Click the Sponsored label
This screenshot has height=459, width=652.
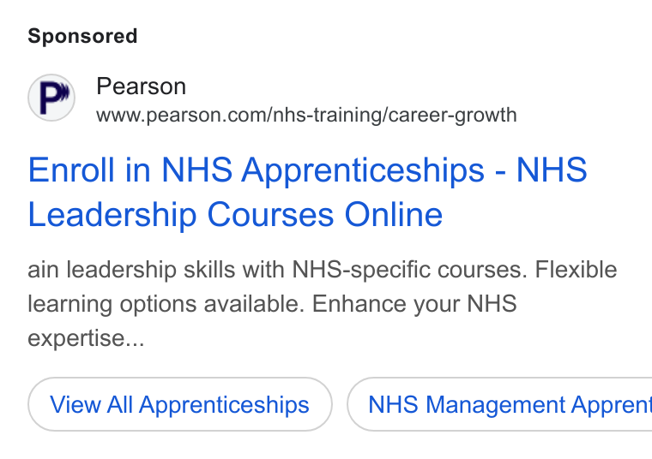coord(82,36)
